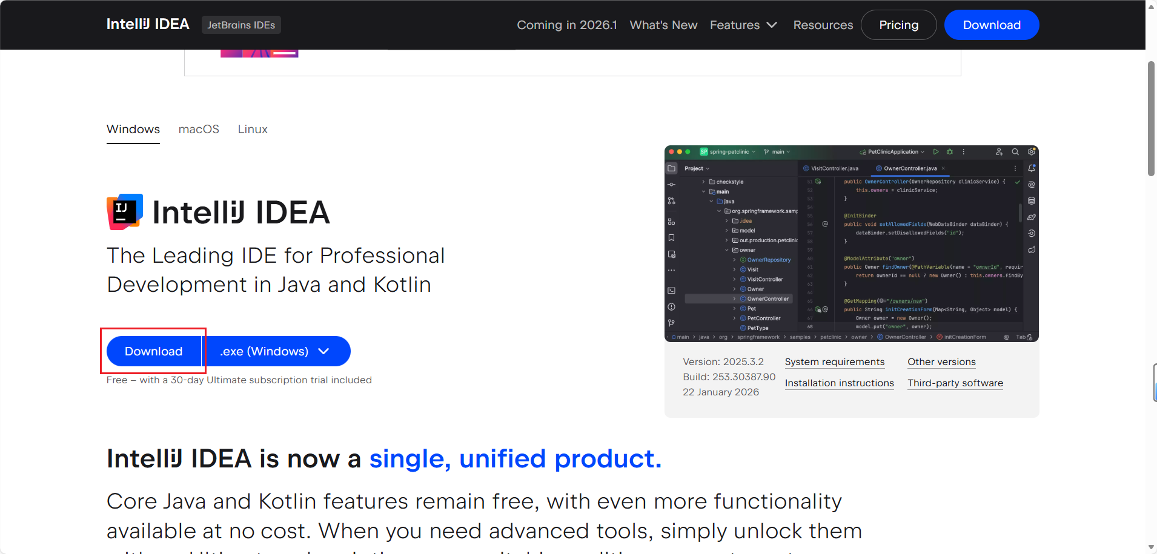The width and height of the screenshot is (1157, 554).
Task: Click the scrollbar up arrow
Action: click(1151, 7)
